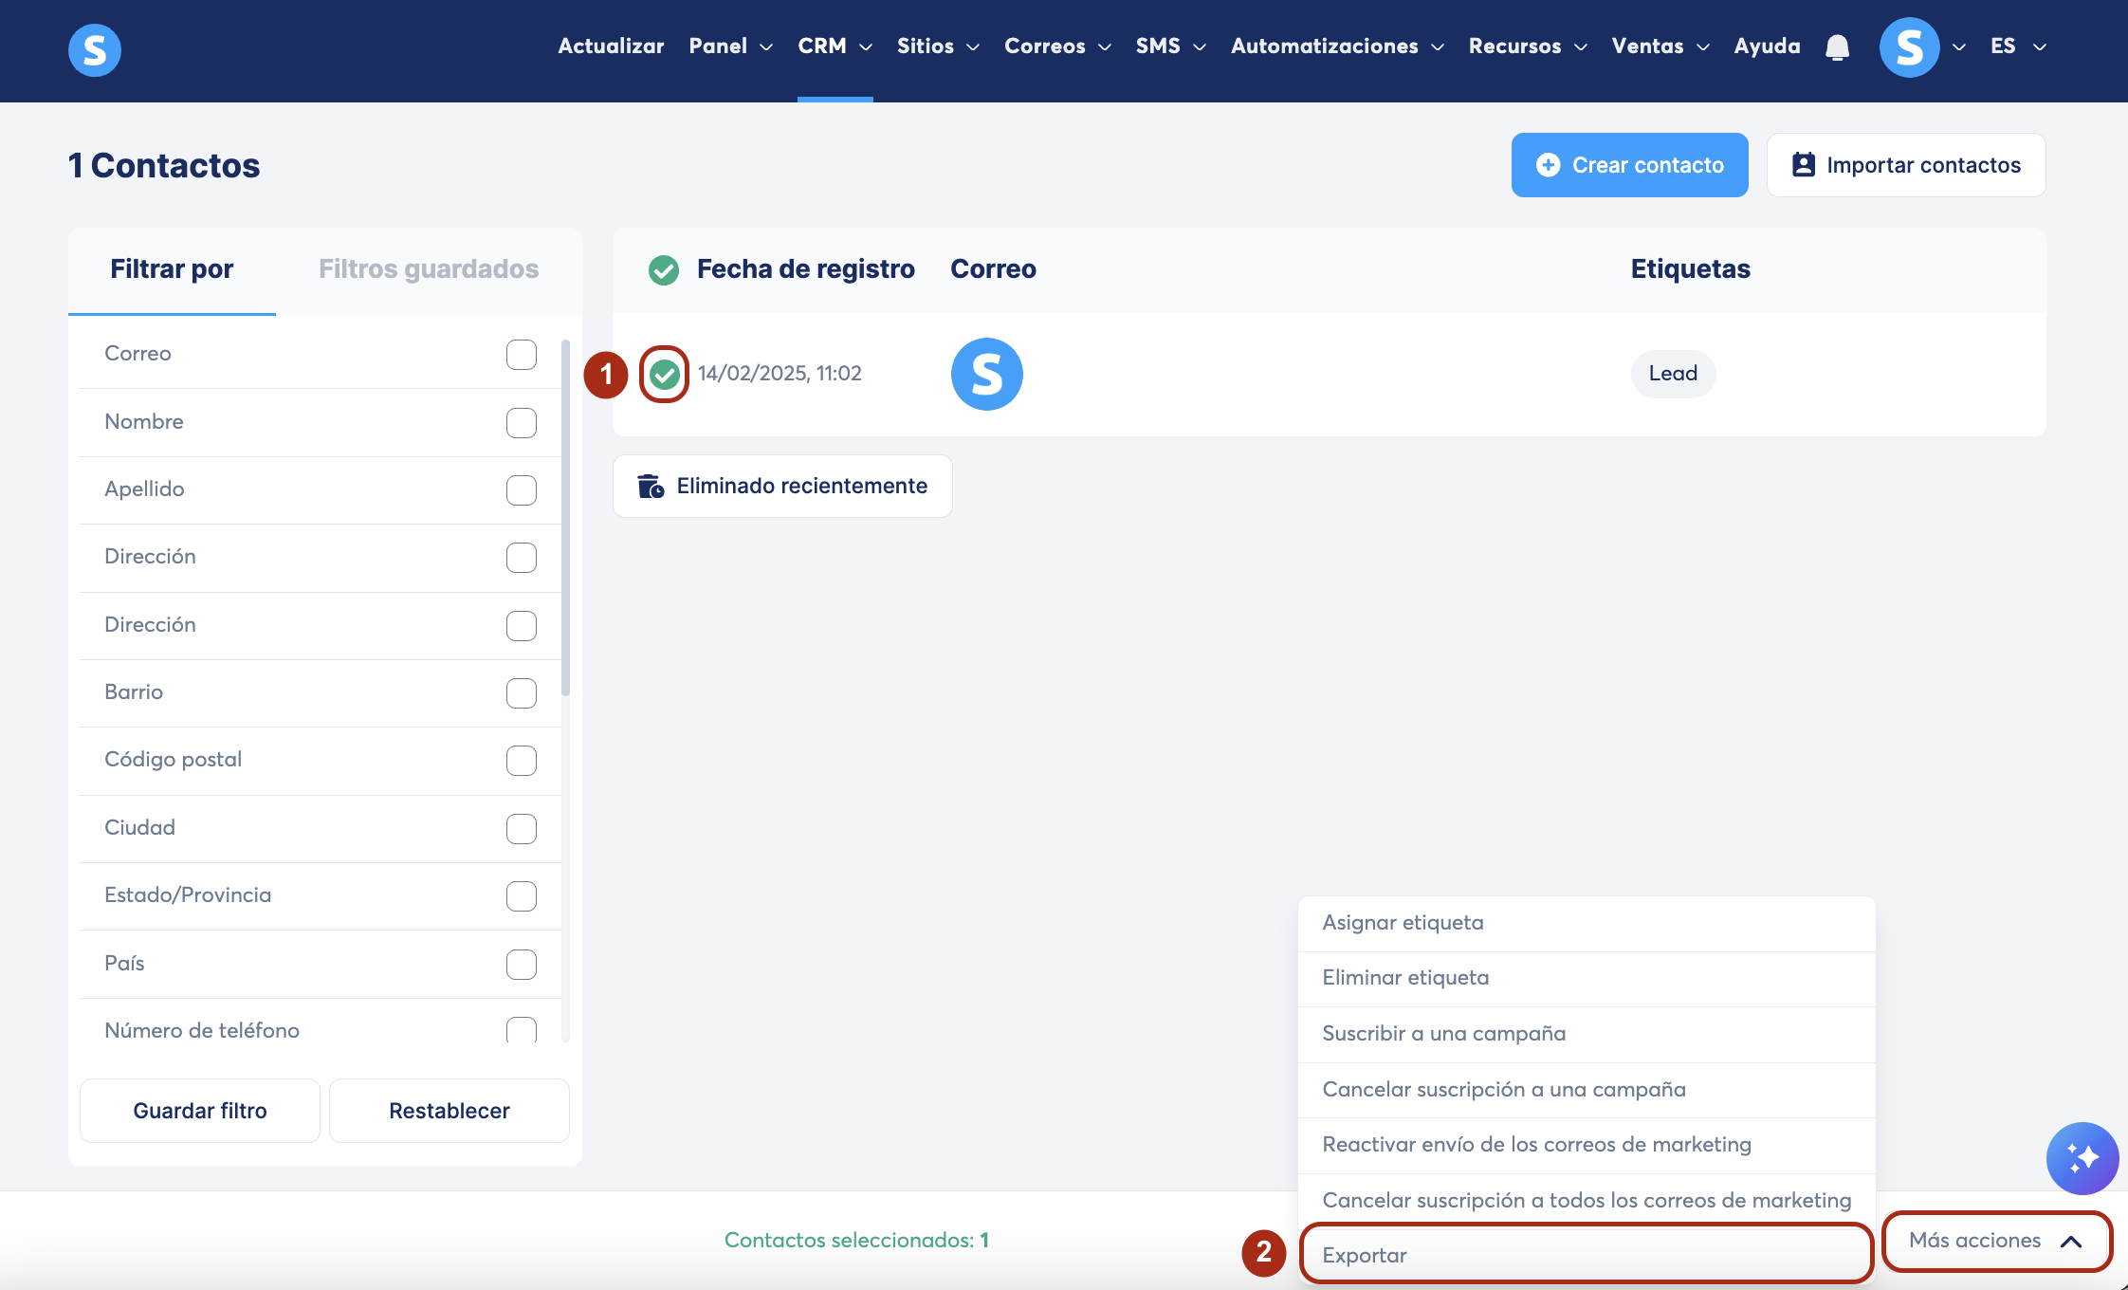This screenshot has height=1290, width=2128.
Task: Click the plus icon on Crear contacto
Action: [1548, 165]
